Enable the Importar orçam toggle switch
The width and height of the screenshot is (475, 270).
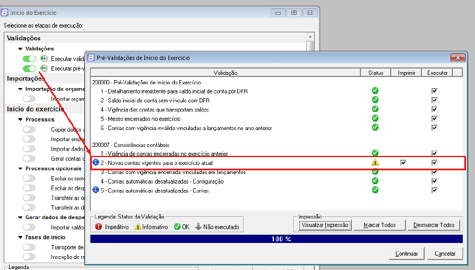(x=29, y=99)
